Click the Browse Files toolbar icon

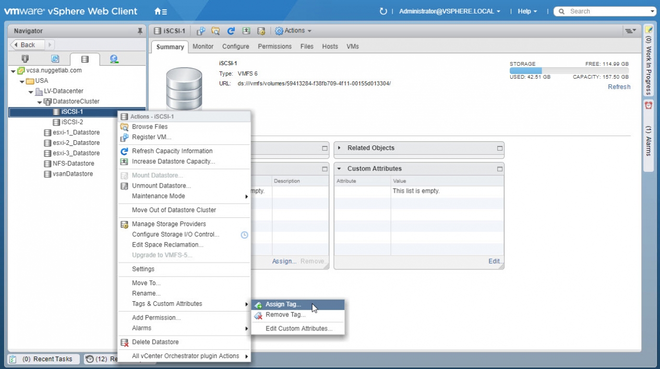215,31
